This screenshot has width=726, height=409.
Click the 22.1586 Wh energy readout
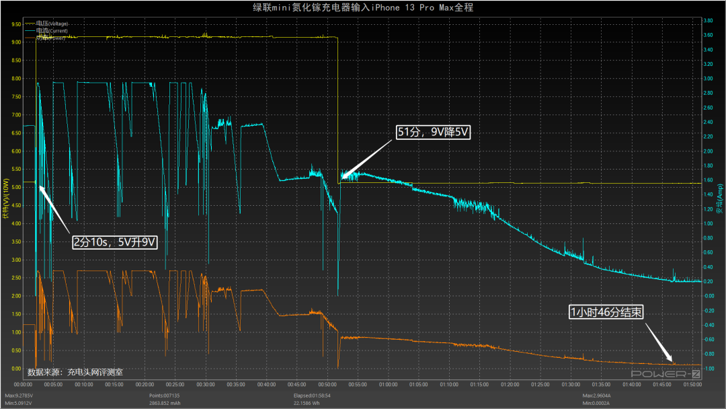(307, 403)
